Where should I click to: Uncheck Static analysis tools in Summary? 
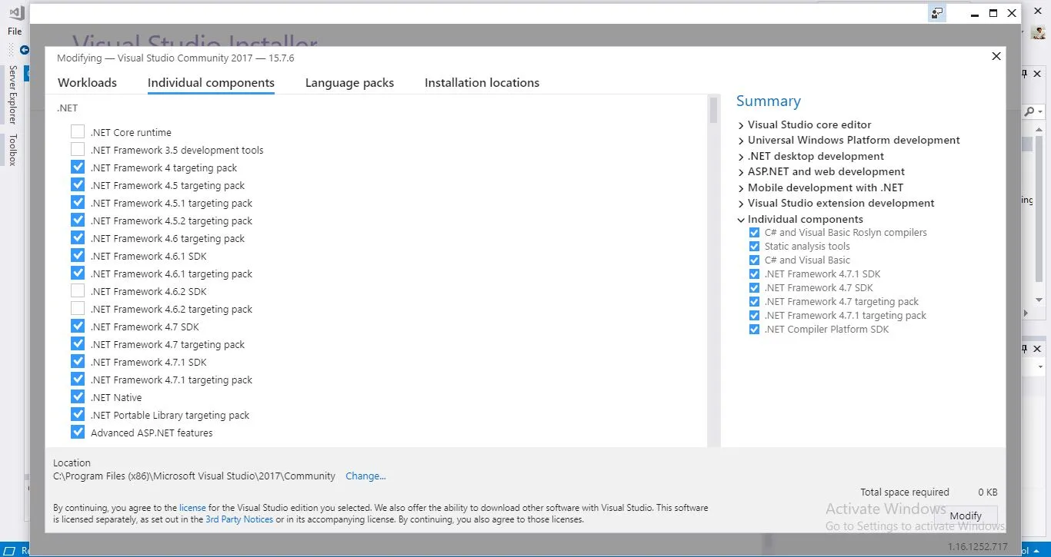click(x=754, y=247)
